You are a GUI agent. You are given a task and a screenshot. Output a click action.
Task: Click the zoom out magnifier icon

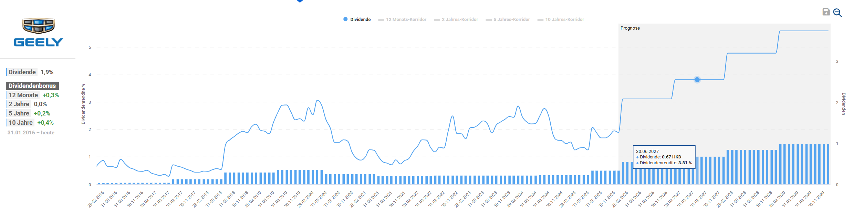pyautogui.click(x=837, y=13)
